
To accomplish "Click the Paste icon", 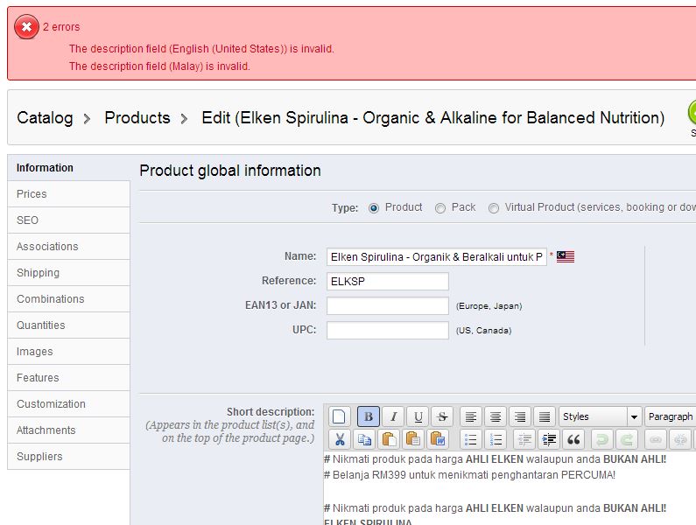I will click(x=389, y=440).
